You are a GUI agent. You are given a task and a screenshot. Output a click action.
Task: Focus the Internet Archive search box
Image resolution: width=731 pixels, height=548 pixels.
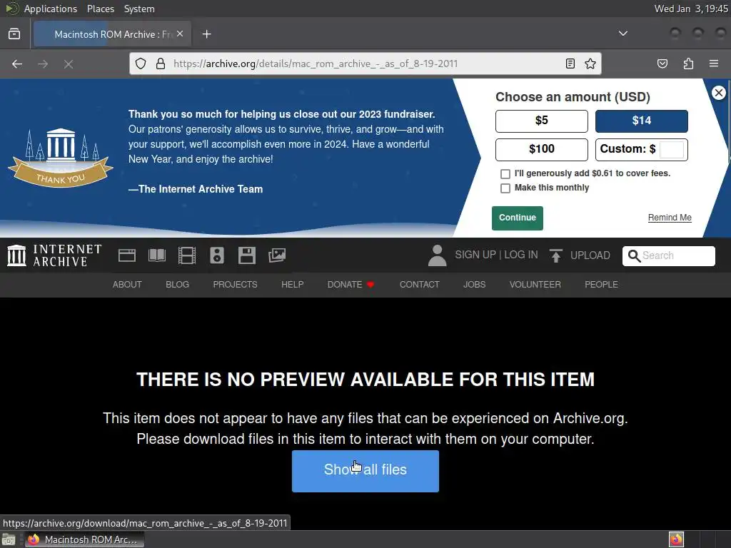(x=668, y=256)
